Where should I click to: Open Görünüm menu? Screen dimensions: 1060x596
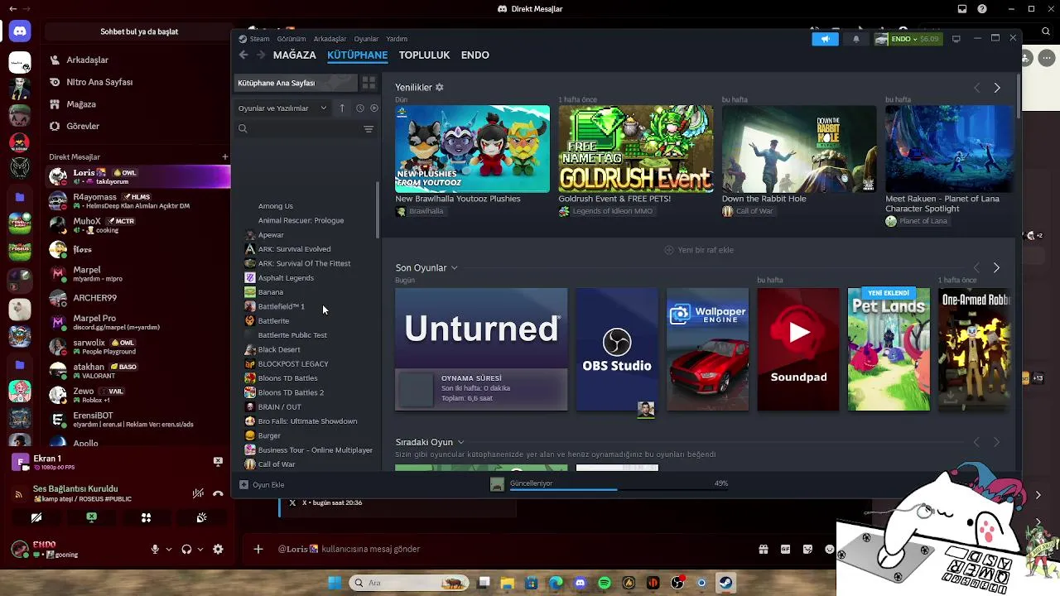click(291, 39)
